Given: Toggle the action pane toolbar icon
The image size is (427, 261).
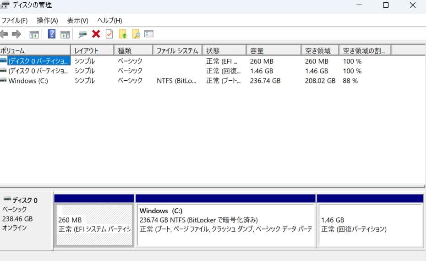Looking at the screenshot, I should (65, 35).
